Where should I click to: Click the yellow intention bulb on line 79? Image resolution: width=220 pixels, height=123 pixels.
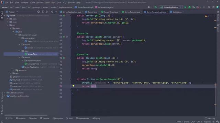73,86
